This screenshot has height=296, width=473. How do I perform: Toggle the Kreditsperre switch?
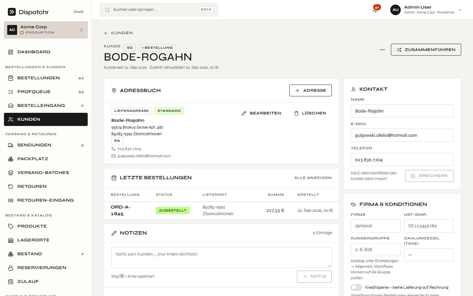(356, 287)
